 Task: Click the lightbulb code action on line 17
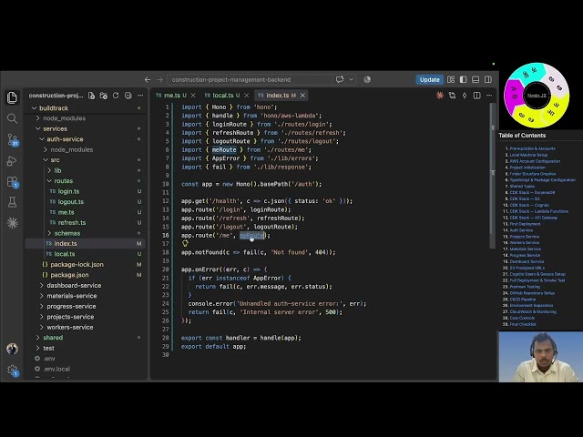coord(185,243)
